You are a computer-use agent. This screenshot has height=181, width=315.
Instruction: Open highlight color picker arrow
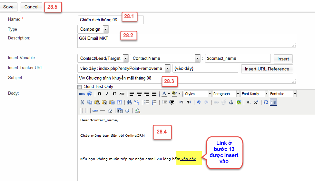[179, 94]
